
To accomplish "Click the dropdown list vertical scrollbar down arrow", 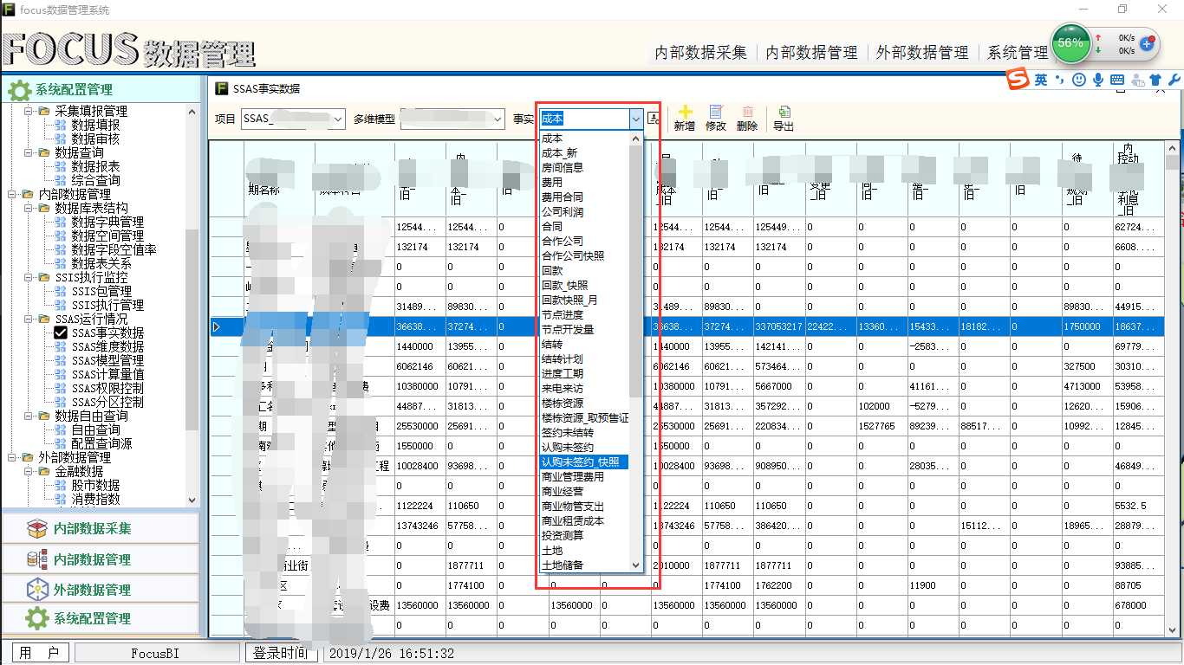I will (x=636, y=565).
